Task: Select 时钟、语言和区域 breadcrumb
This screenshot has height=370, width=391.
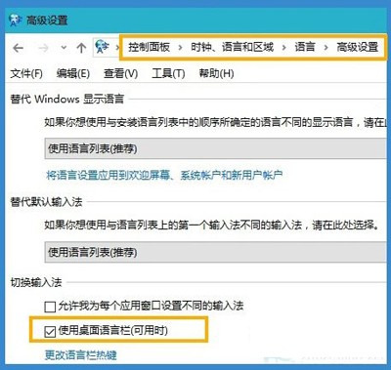Action: point(232,47)
